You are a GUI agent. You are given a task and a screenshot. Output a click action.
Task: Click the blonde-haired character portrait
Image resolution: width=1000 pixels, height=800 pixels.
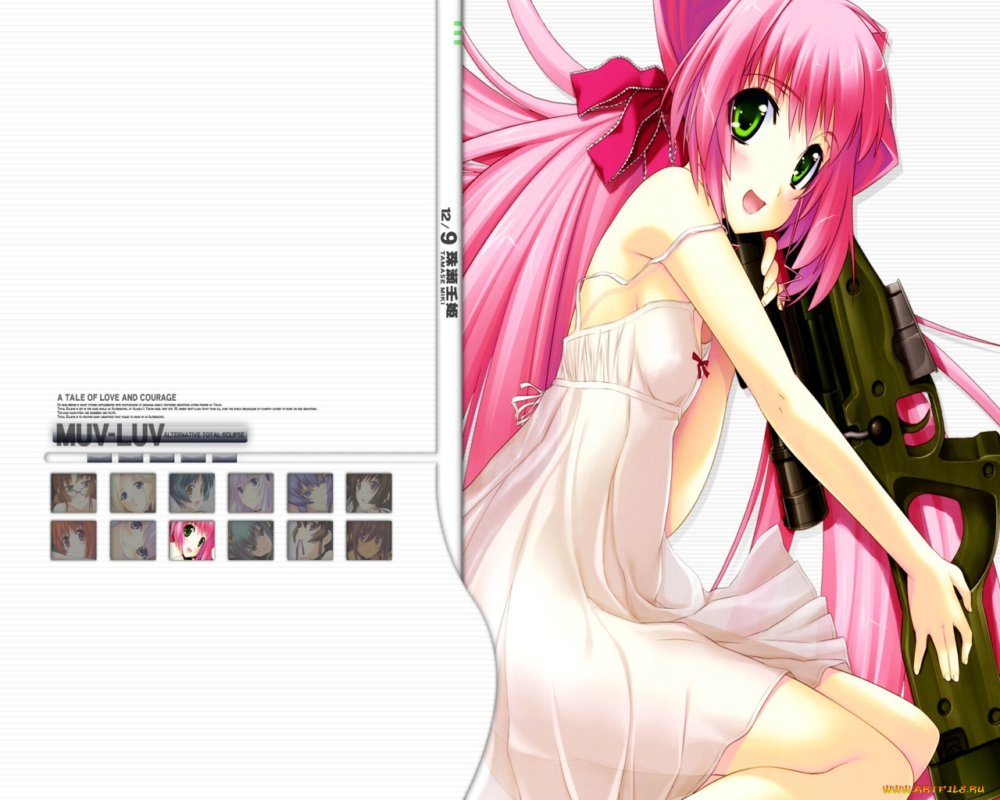[x=133, y=493]
